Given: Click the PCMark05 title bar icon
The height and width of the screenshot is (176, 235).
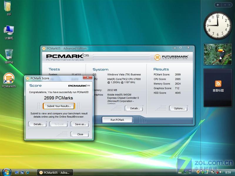Looking at the screenshot, I should [x=44, y=48].
